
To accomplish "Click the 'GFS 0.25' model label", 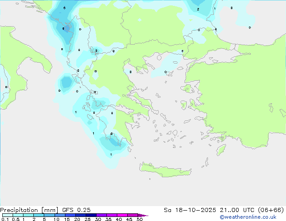I will [76, 210].
